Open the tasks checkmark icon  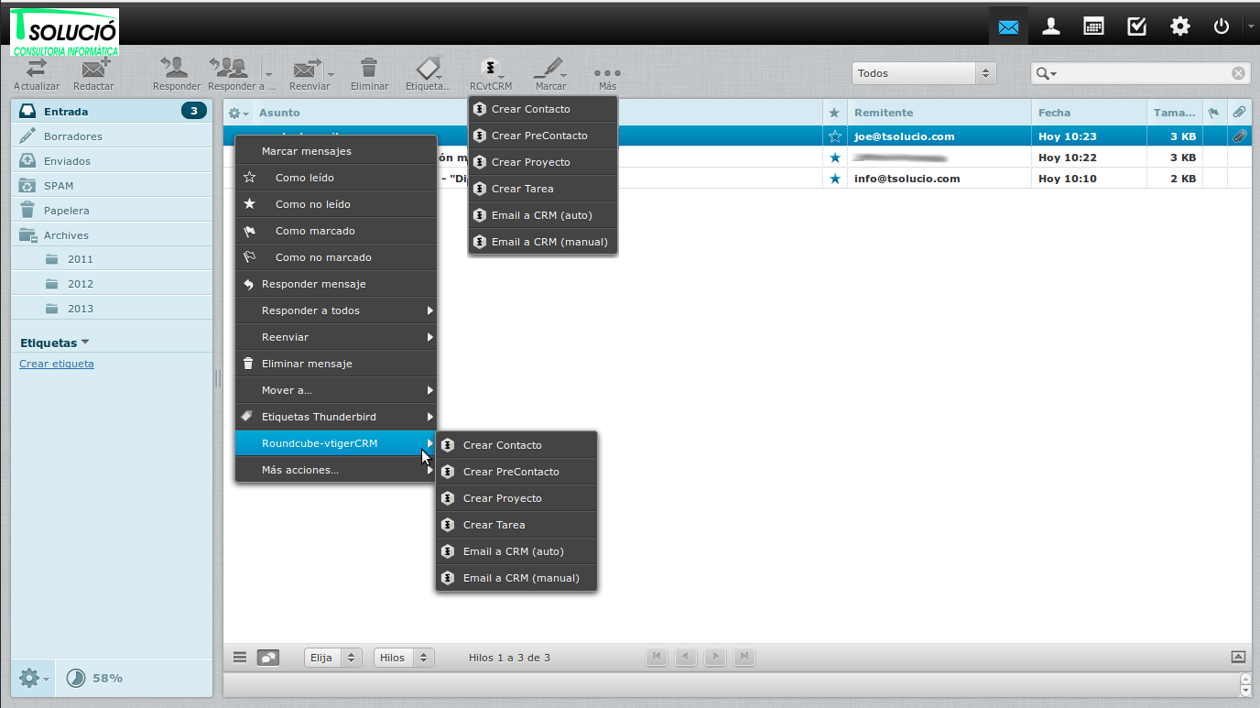pyautogui.click(x=1136, y=27)
